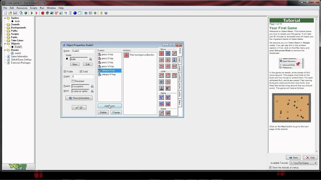321x180 pixels.
Task: Uncheck the Solid checkbox
Action: (x=81, y=71)
